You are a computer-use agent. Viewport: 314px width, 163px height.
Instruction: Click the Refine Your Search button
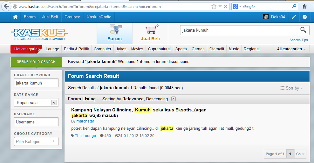[x=36, y=62]
